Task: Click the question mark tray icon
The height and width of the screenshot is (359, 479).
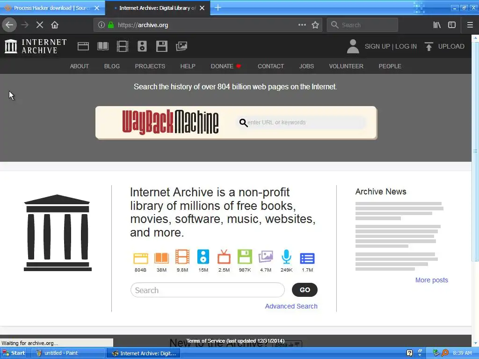Action: (x=410, y=353)
